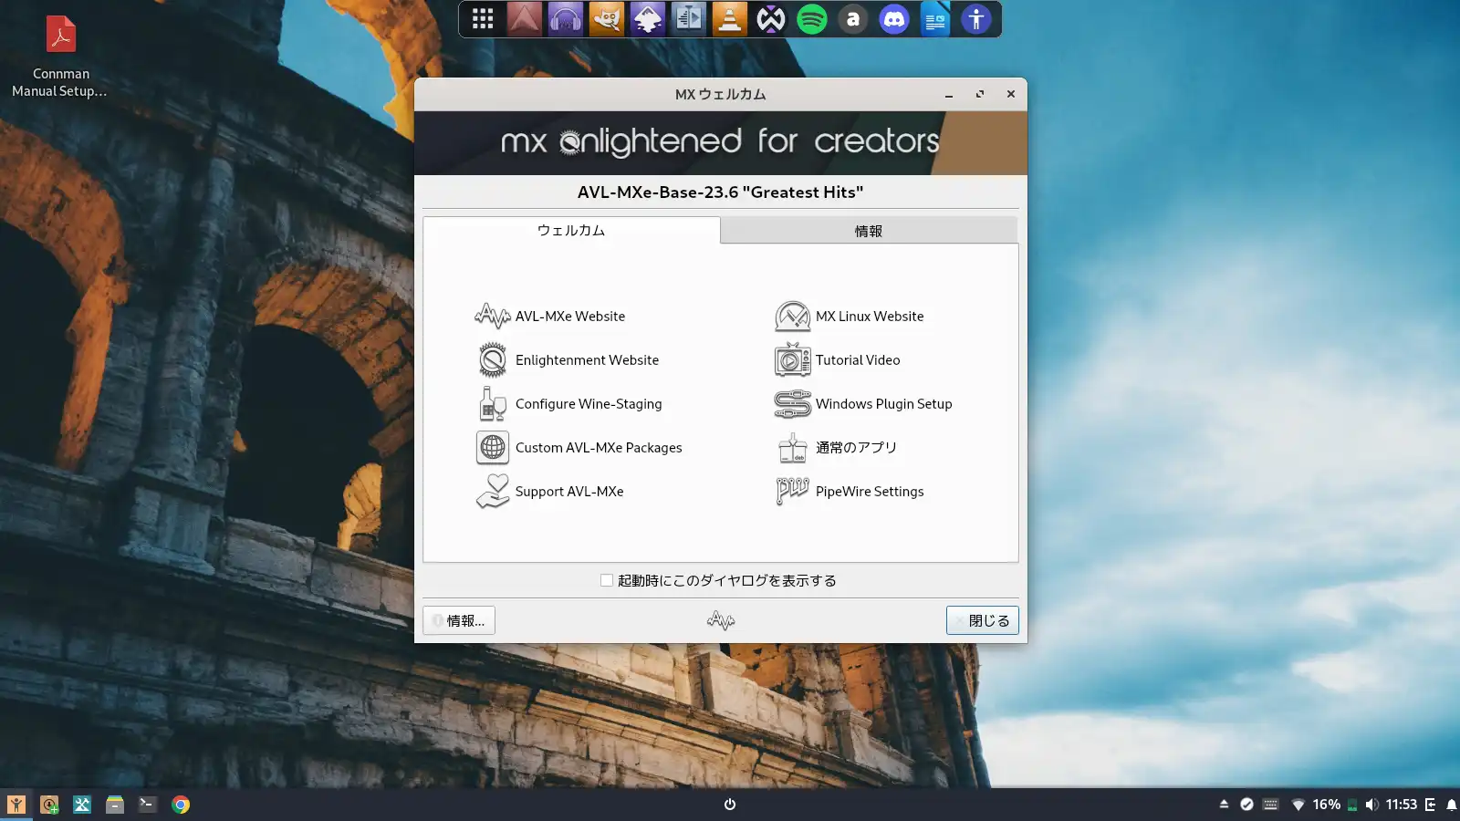Launch GIMP from the dock

[606, 19]
